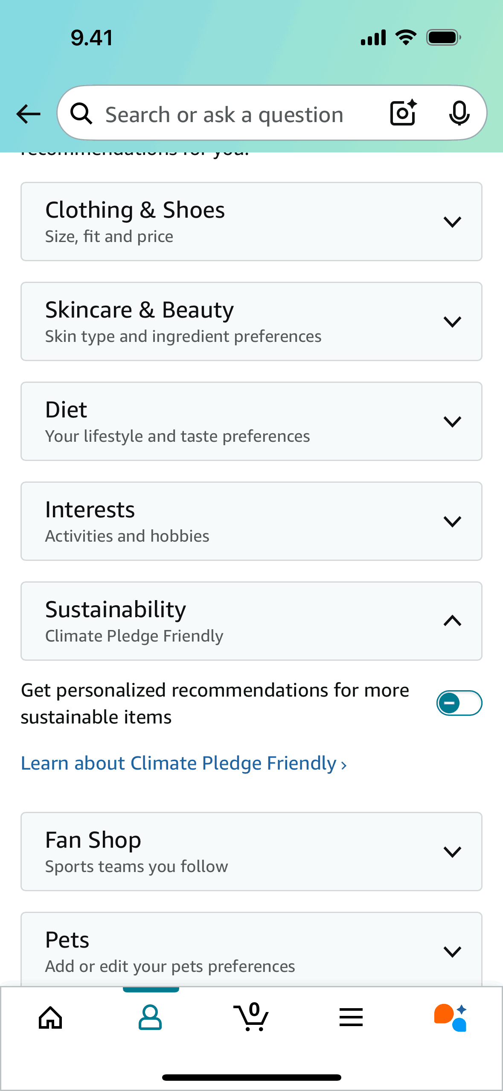
Task: Open Learn about Climate Pledge Friendly
Action: tap(183, 763)
